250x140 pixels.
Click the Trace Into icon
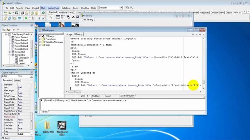click(39, 18)
